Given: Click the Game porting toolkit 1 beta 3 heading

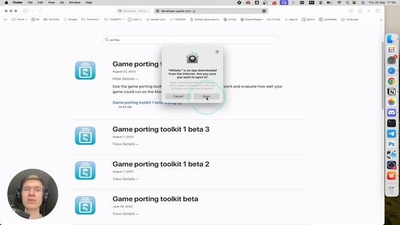Looking at the screenshot, I should [x=161, y=129].
